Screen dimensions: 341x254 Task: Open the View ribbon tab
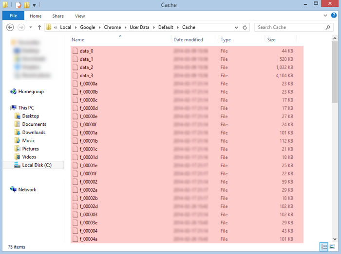(x=80, y=16)
